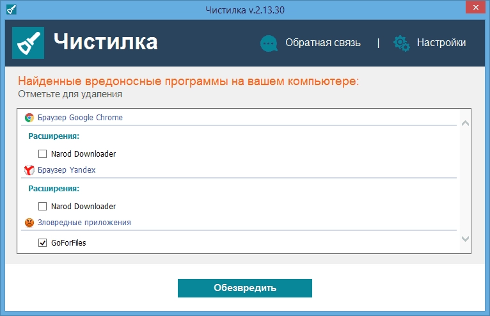Click the GoForFiles entry text
Screen dimensions: 490x316
[x=68, y=243]
